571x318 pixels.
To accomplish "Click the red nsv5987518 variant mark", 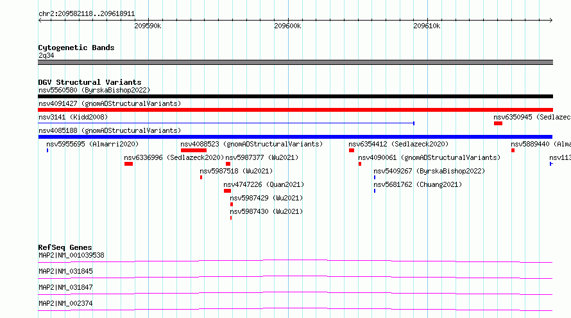I will click(201, 177).
